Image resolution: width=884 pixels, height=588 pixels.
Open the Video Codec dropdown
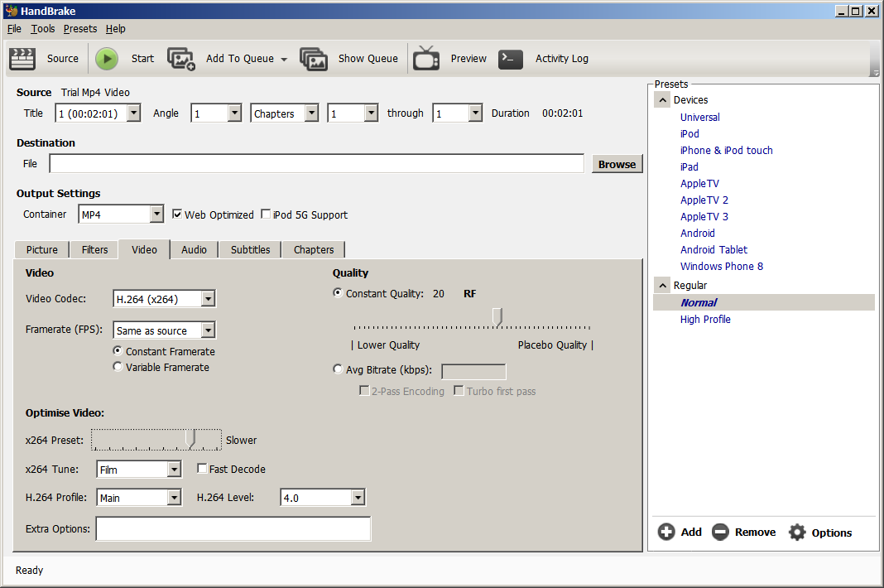[208, 299]
